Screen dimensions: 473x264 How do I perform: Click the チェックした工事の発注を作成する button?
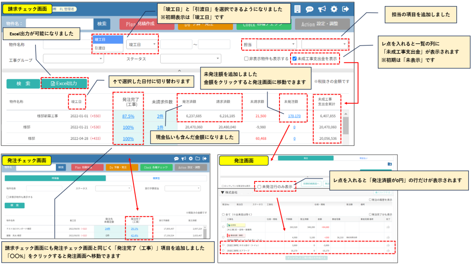(x=306, y=258)
